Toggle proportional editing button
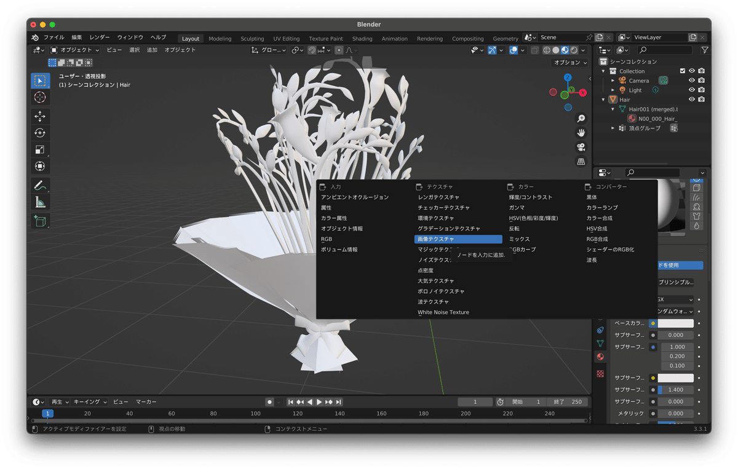The height and width of the screenshot is (469, 738). tap(339, 50)
